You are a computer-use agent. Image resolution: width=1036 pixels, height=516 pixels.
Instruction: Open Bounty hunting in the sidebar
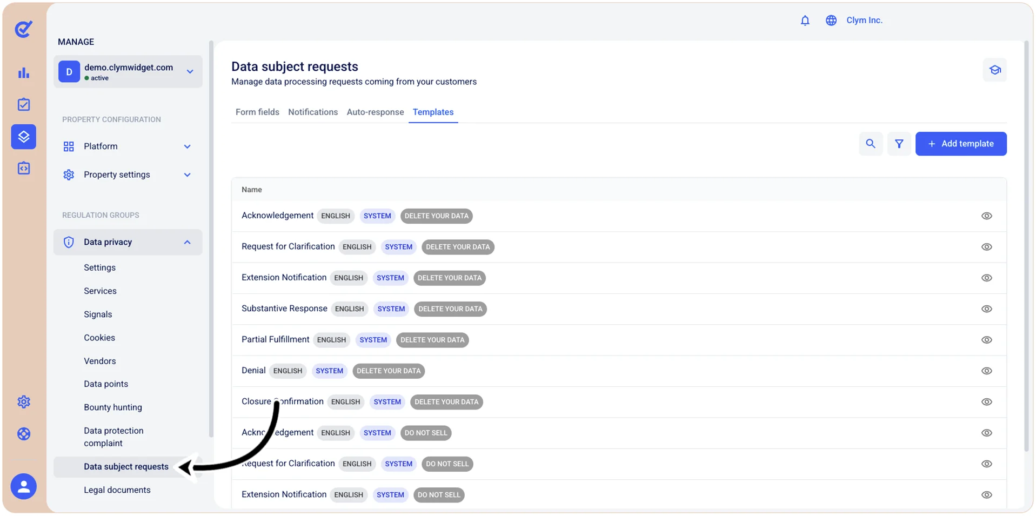(x=113, y=407)
